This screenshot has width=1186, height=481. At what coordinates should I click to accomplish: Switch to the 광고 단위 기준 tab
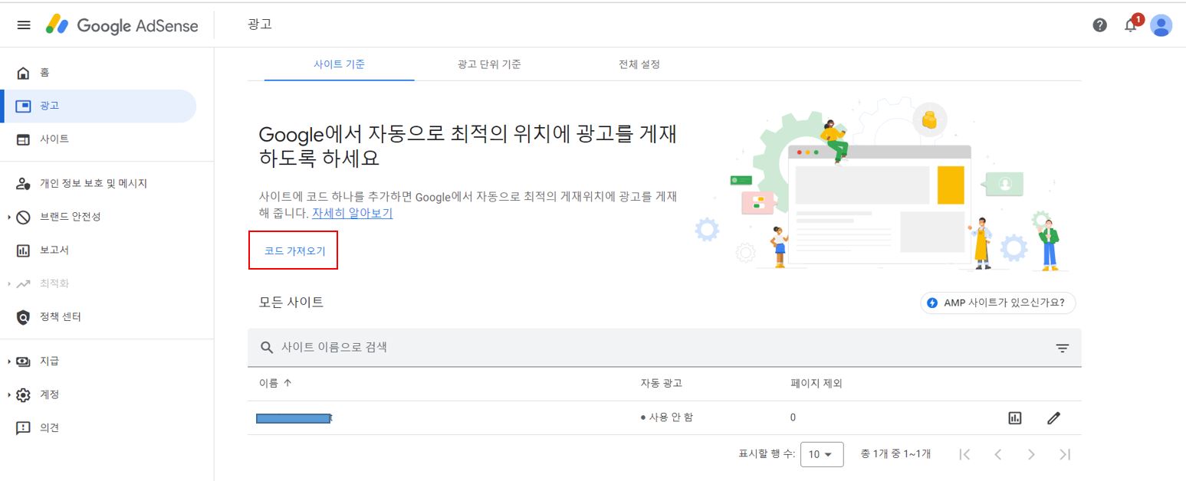[489, 64]
